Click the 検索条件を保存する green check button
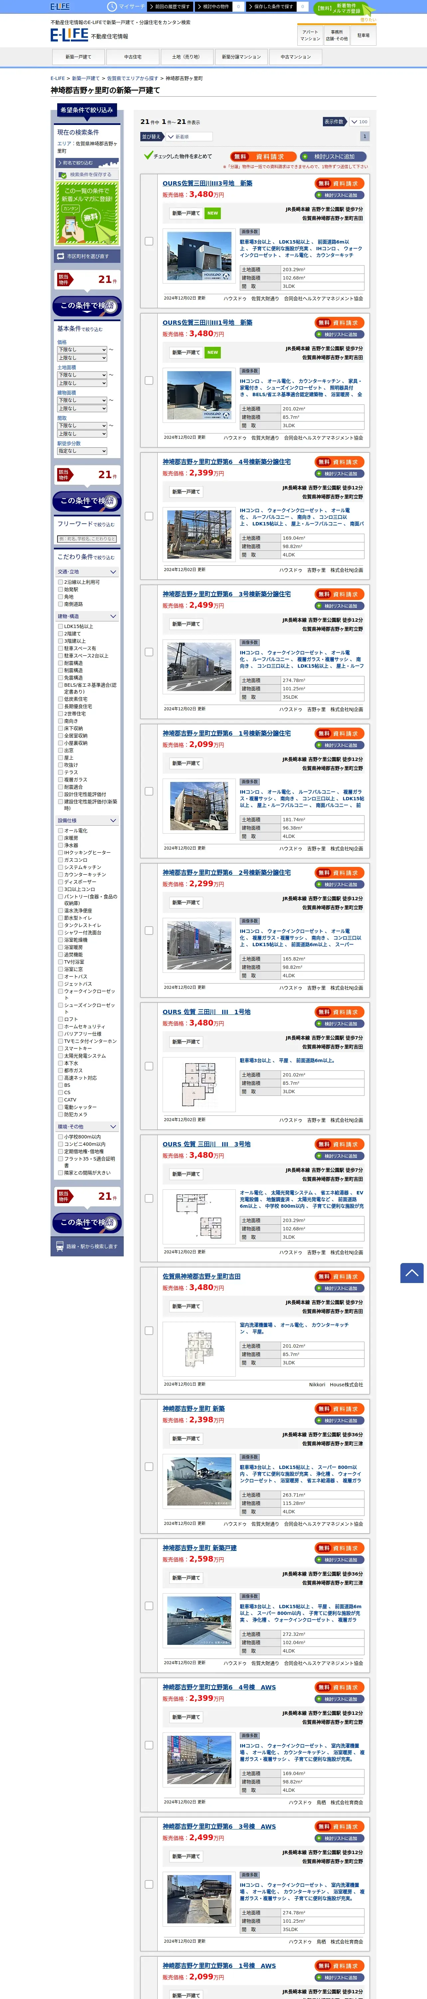427x1999 pixels. (x=87, y=175)
